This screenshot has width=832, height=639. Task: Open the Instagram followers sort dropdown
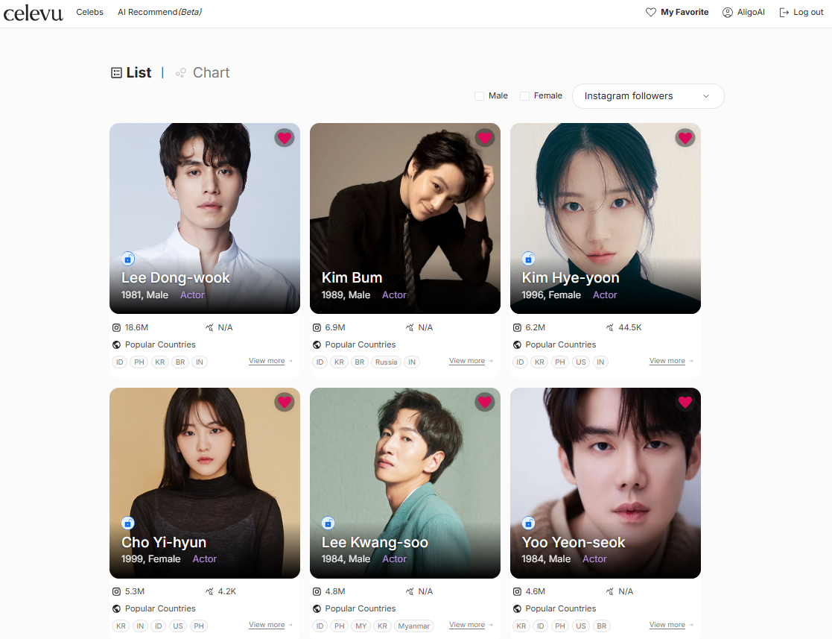(x=648, y=96)
